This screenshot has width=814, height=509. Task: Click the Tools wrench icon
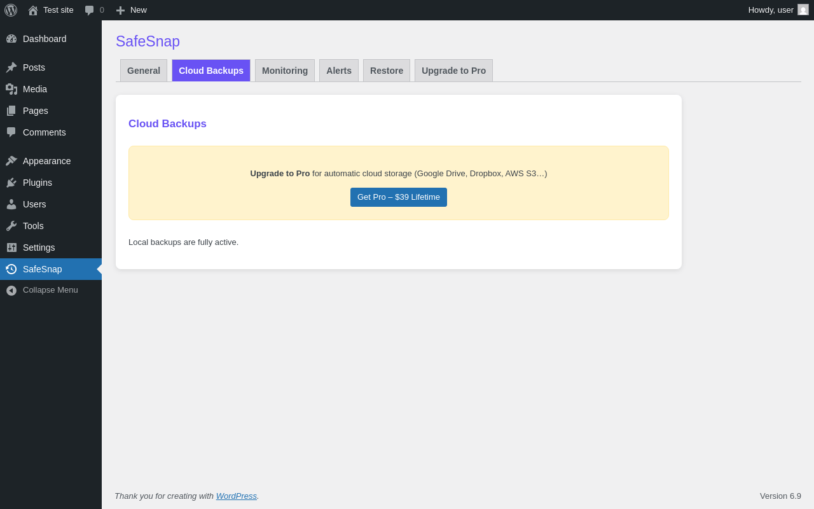pos(11,226)
